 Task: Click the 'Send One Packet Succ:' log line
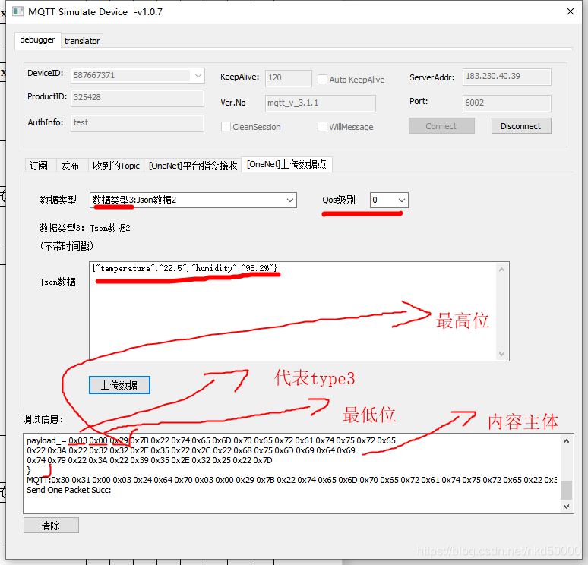69,490
